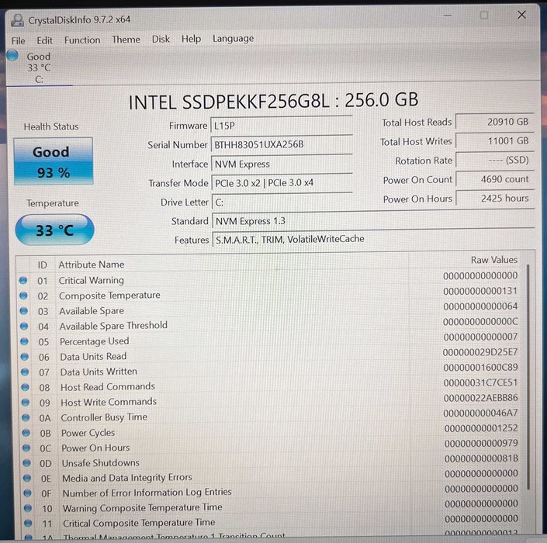Image resolution: width=547 pixels, height=543 pixels.
Task: Click status dot for Data Units Written row
Action: click(x=25, y=372)
